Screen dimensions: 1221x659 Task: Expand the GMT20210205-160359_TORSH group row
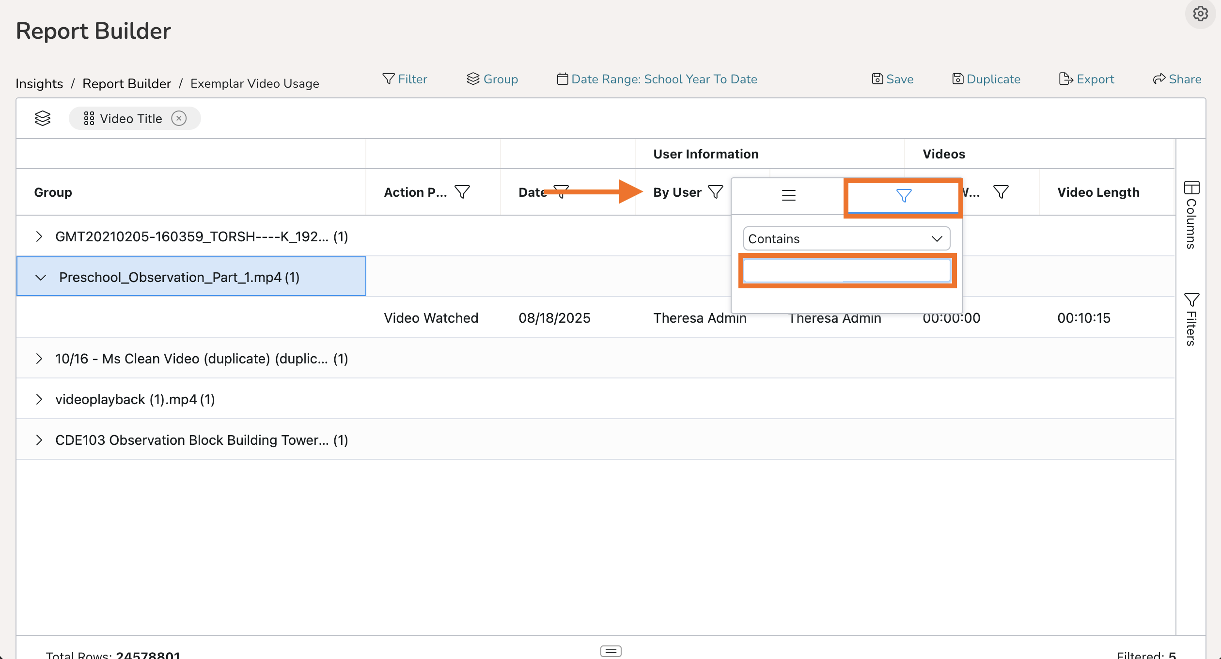click(39, 236)
